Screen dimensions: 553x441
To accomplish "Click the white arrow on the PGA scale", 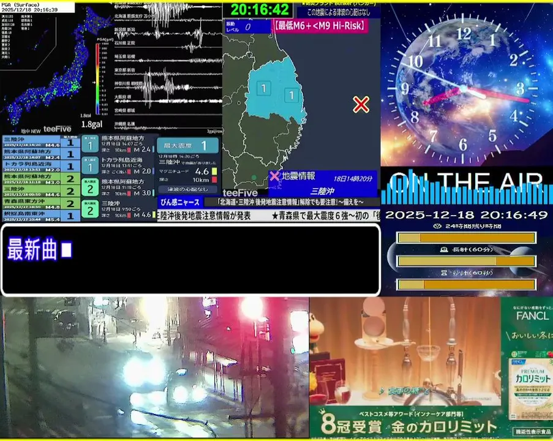I will click(94, 83).
